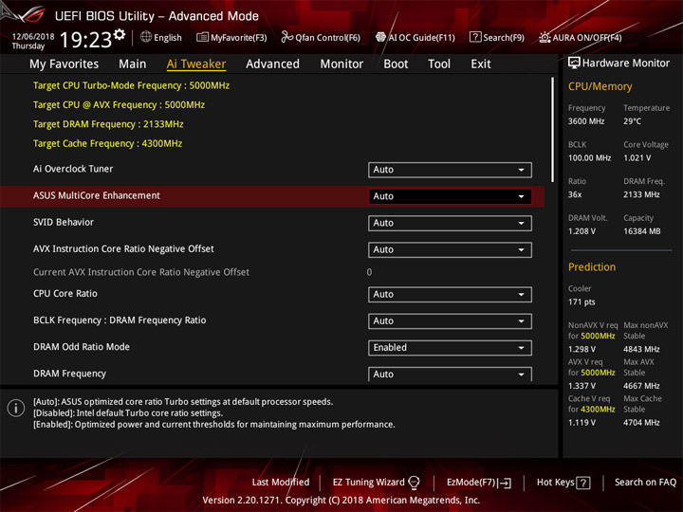
Task: Click the AURA light bulb icon
Action: click(545, 37)
